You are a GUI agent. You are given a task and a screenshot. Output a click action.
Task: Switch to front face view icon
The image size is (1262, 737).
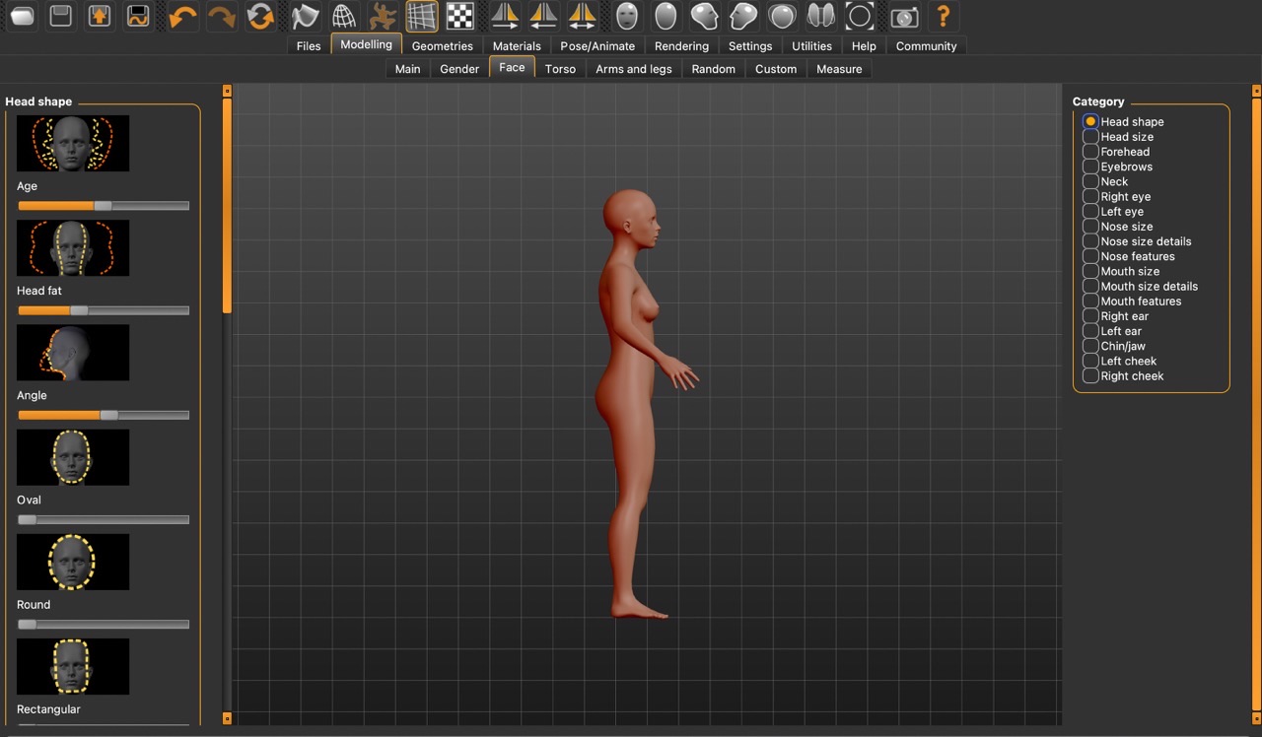coord(626,16)
